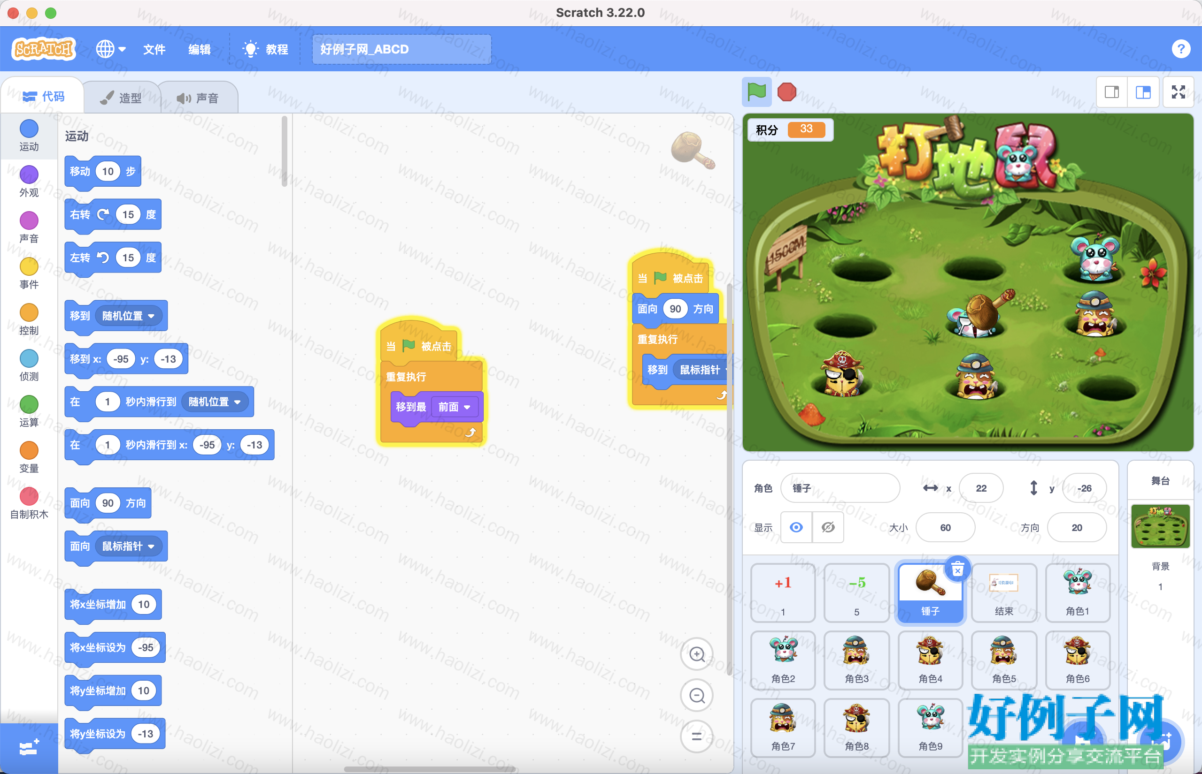
Task: Expand 随机位置 dropdown in the 秒内滑行到 block
Action: click(x=215, y=402)
